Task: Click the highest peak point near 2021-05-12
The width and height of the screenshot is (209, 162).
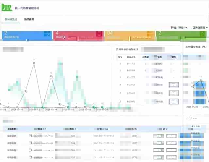Action: click(x=34, y=63)
